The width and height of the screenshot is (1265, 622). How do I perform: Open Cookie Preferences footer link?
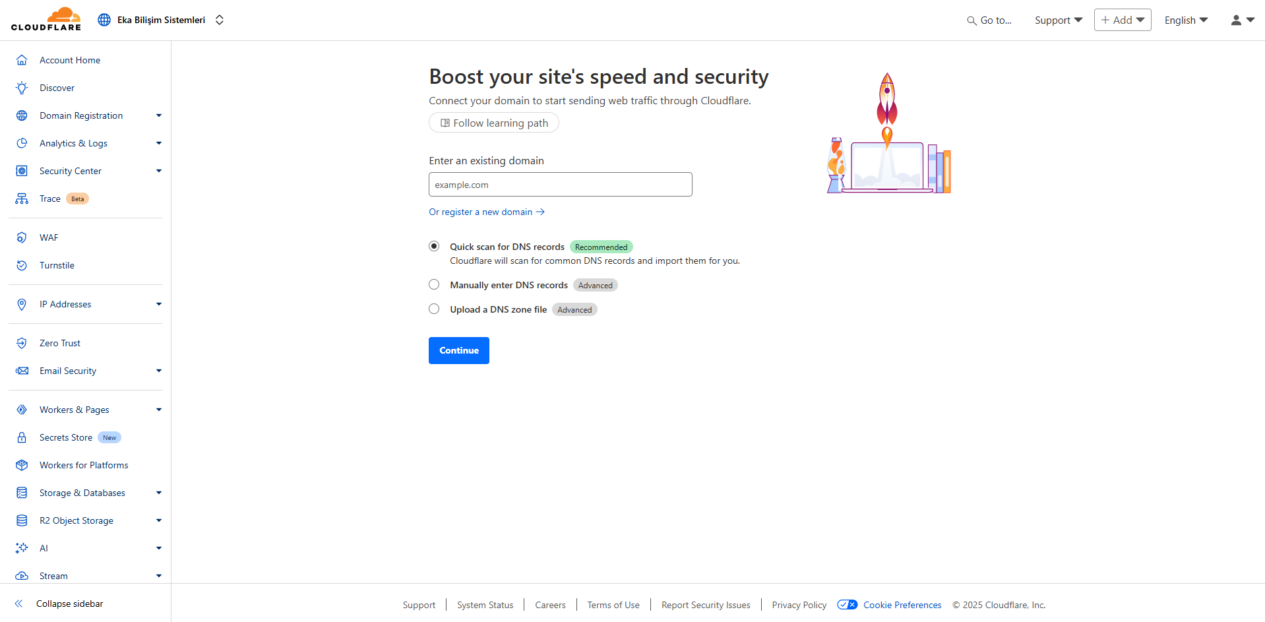[x=902, y=605]
